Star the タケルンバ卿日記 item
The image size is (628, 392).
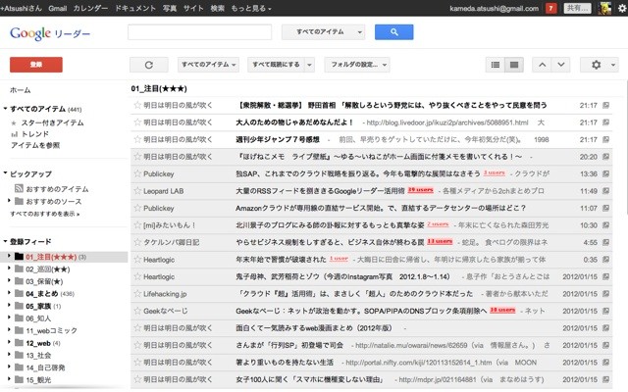137,242
